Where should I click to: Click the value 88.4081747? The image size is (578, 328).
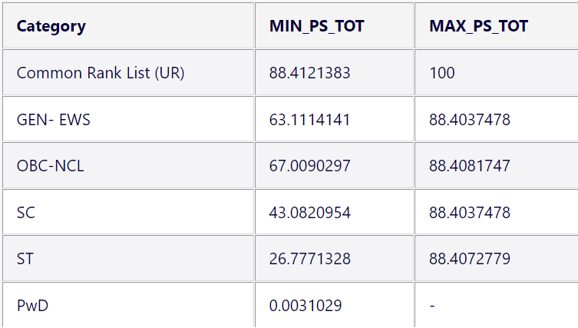point(470,166)
